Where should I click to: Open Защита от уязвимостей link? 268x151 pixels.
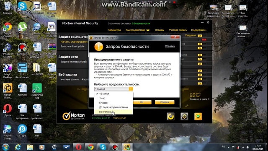(x=74, y=62)
